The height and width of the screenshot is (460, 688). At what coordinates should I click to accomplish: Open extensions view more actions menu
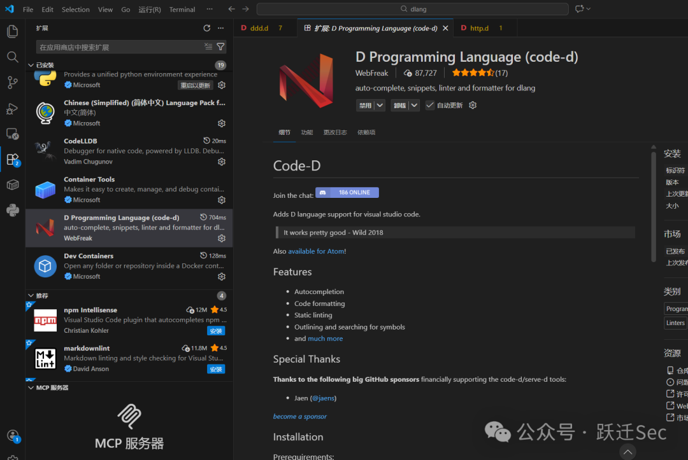click(220, 28)
